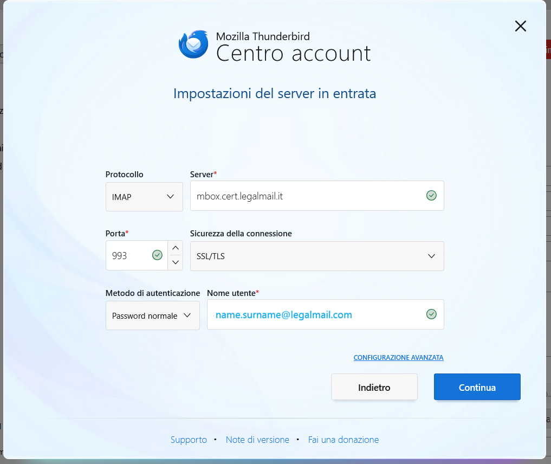Increase the port with the up arrow
Viewport: 551px width, 464px height.
click(x=175, y=248)
